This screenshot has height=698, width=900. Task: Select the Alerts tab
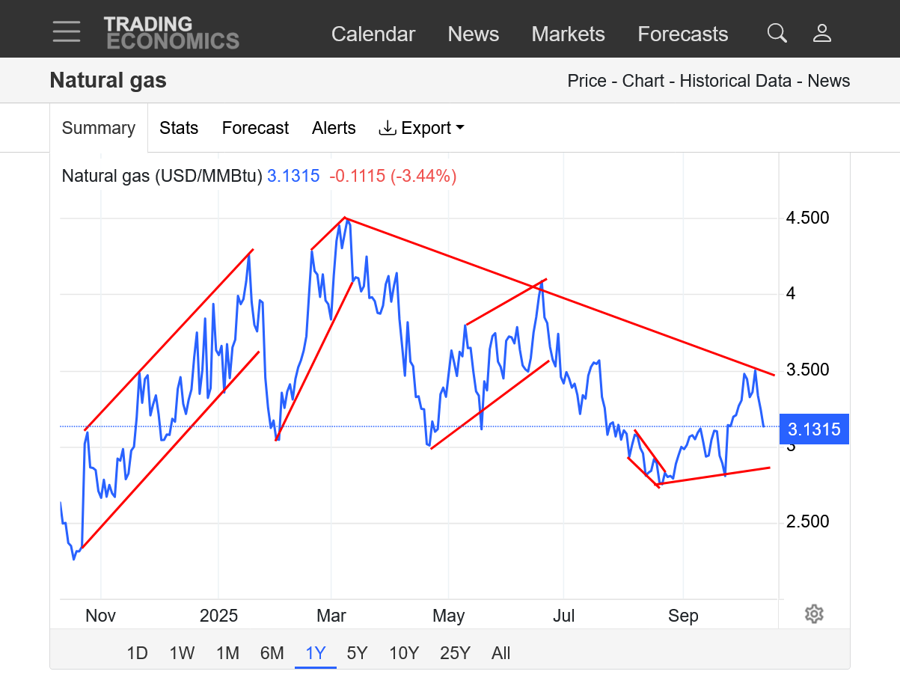click(334, 128)
